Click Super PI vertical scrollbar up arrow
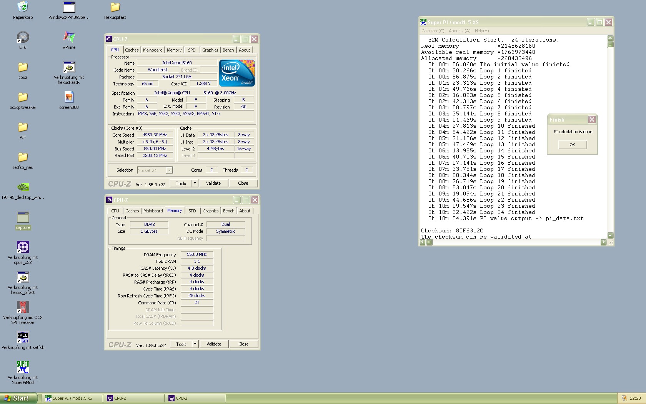 pyautogui.click(x=610, y=38)
